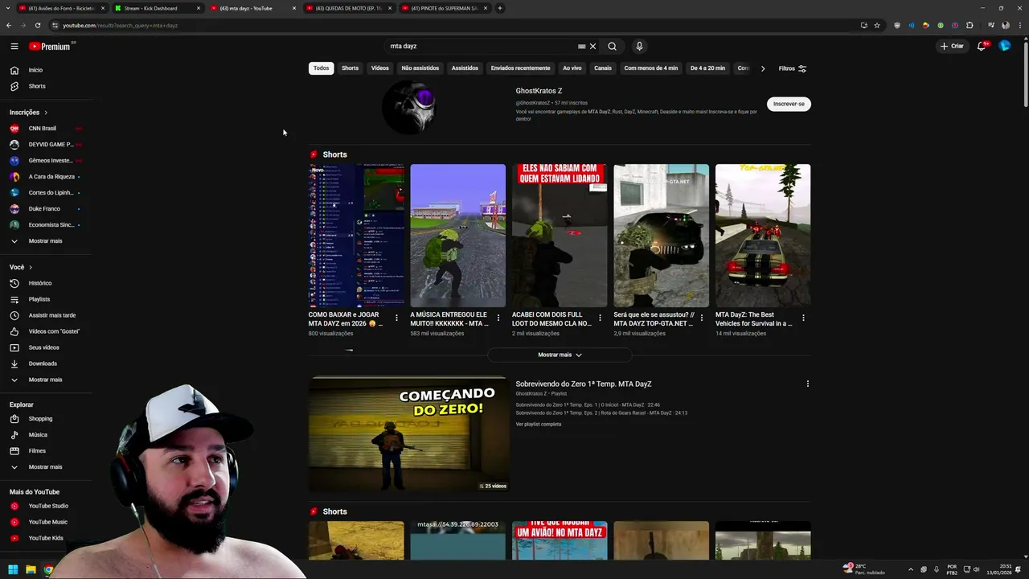Open the YouTube hamburger guide menu
Viewport: 1029px width, 579px height.
point(14,46)
